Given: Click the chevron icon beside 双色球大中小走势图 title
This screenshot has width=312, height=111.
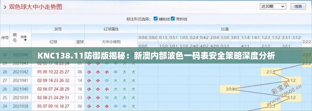Looking at the screenshot, I should pyautogui.click(x=5, y=7).
